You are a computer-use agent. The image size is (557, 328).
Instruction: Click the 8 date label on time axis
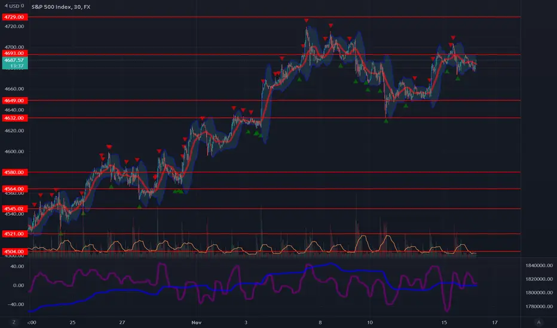coord(320,322)
